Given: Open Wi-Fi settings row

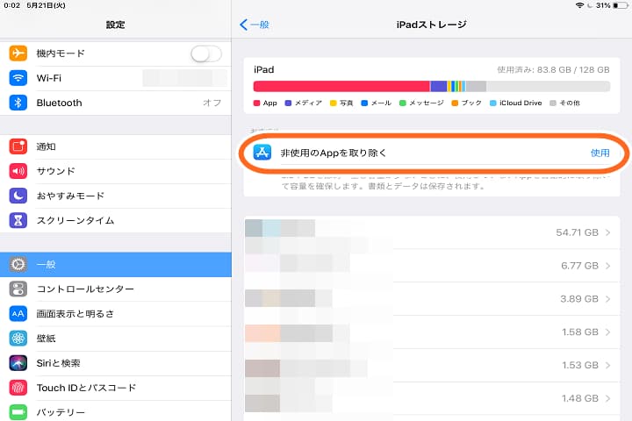Looking at the screenshot, I should click(x=116, y=78).
